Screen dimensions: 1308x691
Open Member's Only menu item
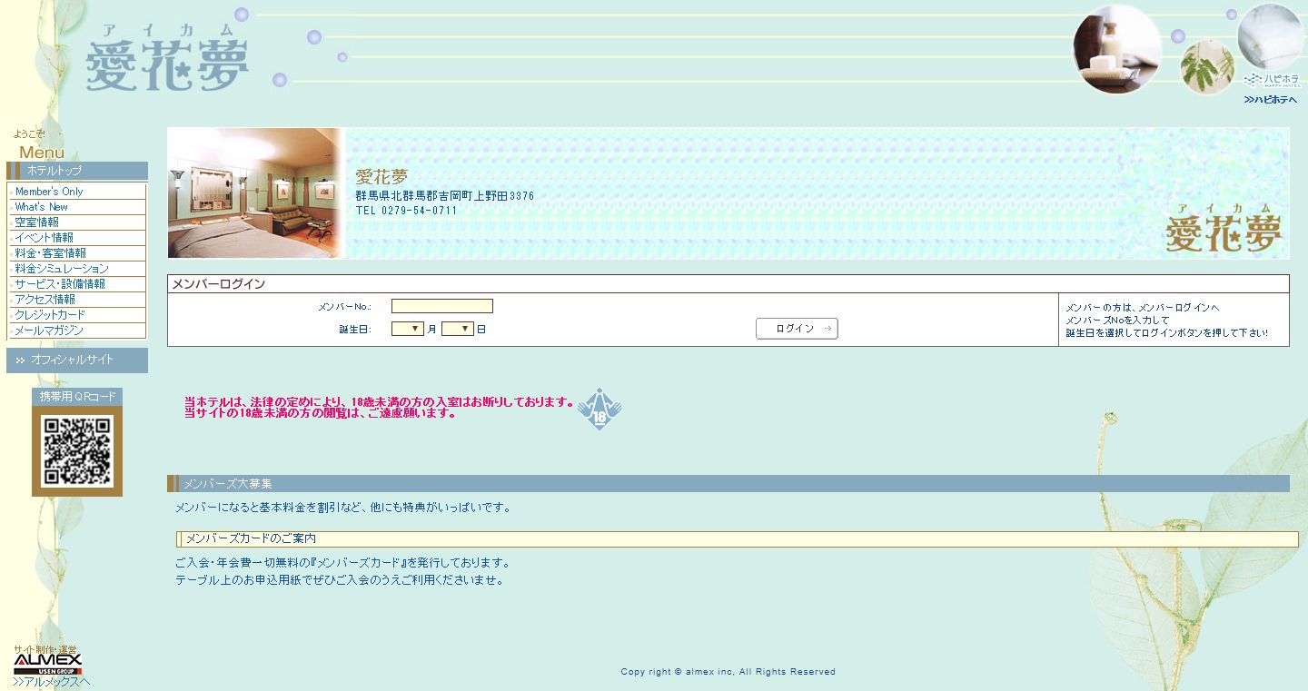(49, 192)
